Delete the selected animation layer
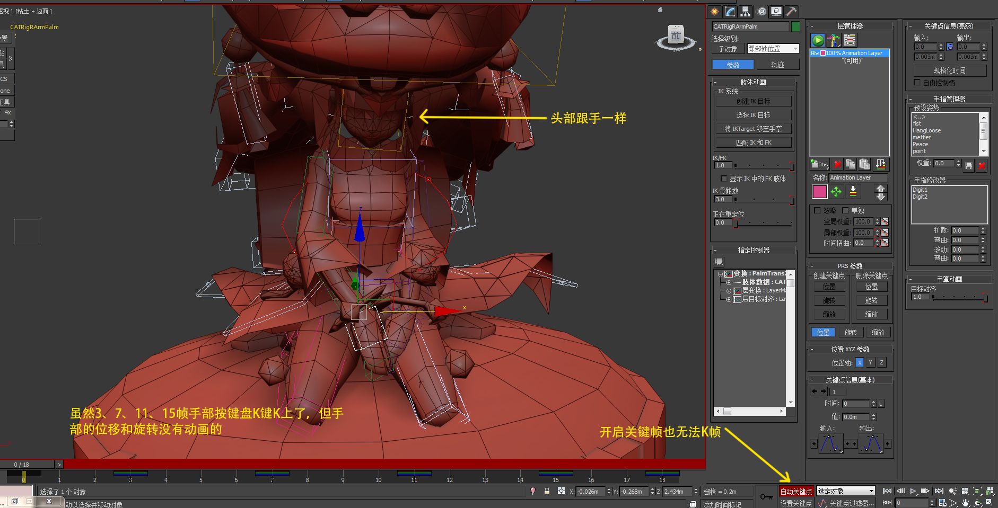This screenshot has height=508, width=998. pos(837,164)
